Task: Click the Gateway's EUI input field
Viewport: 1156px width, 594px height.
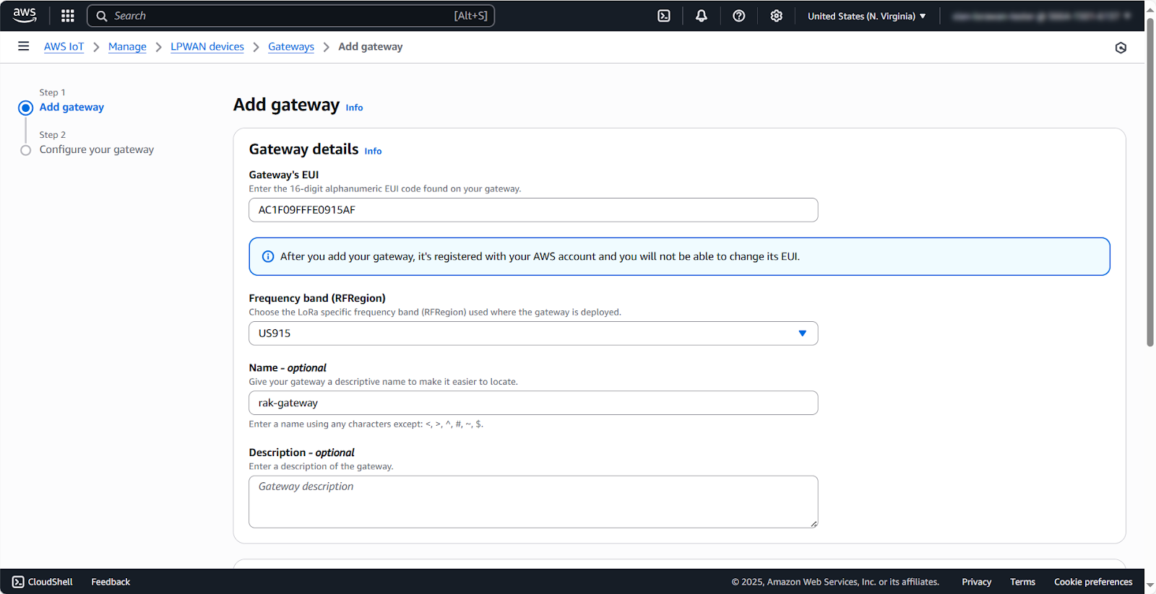Action: (x=533, y=210)
